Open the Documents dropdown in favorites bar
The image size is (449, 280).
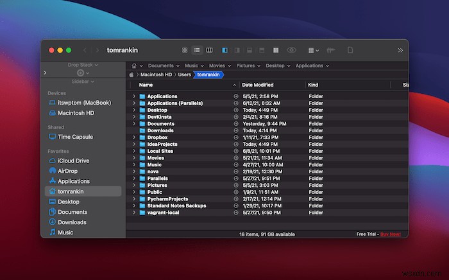pos(164,66)
